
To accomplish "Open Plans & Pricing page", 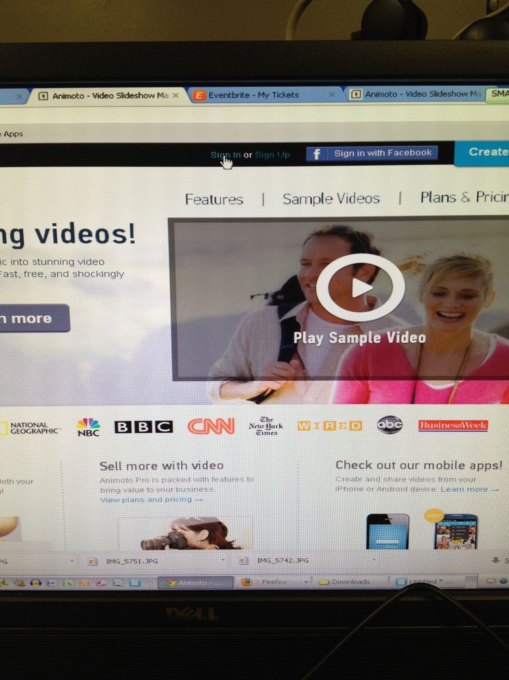I will 464,197.
